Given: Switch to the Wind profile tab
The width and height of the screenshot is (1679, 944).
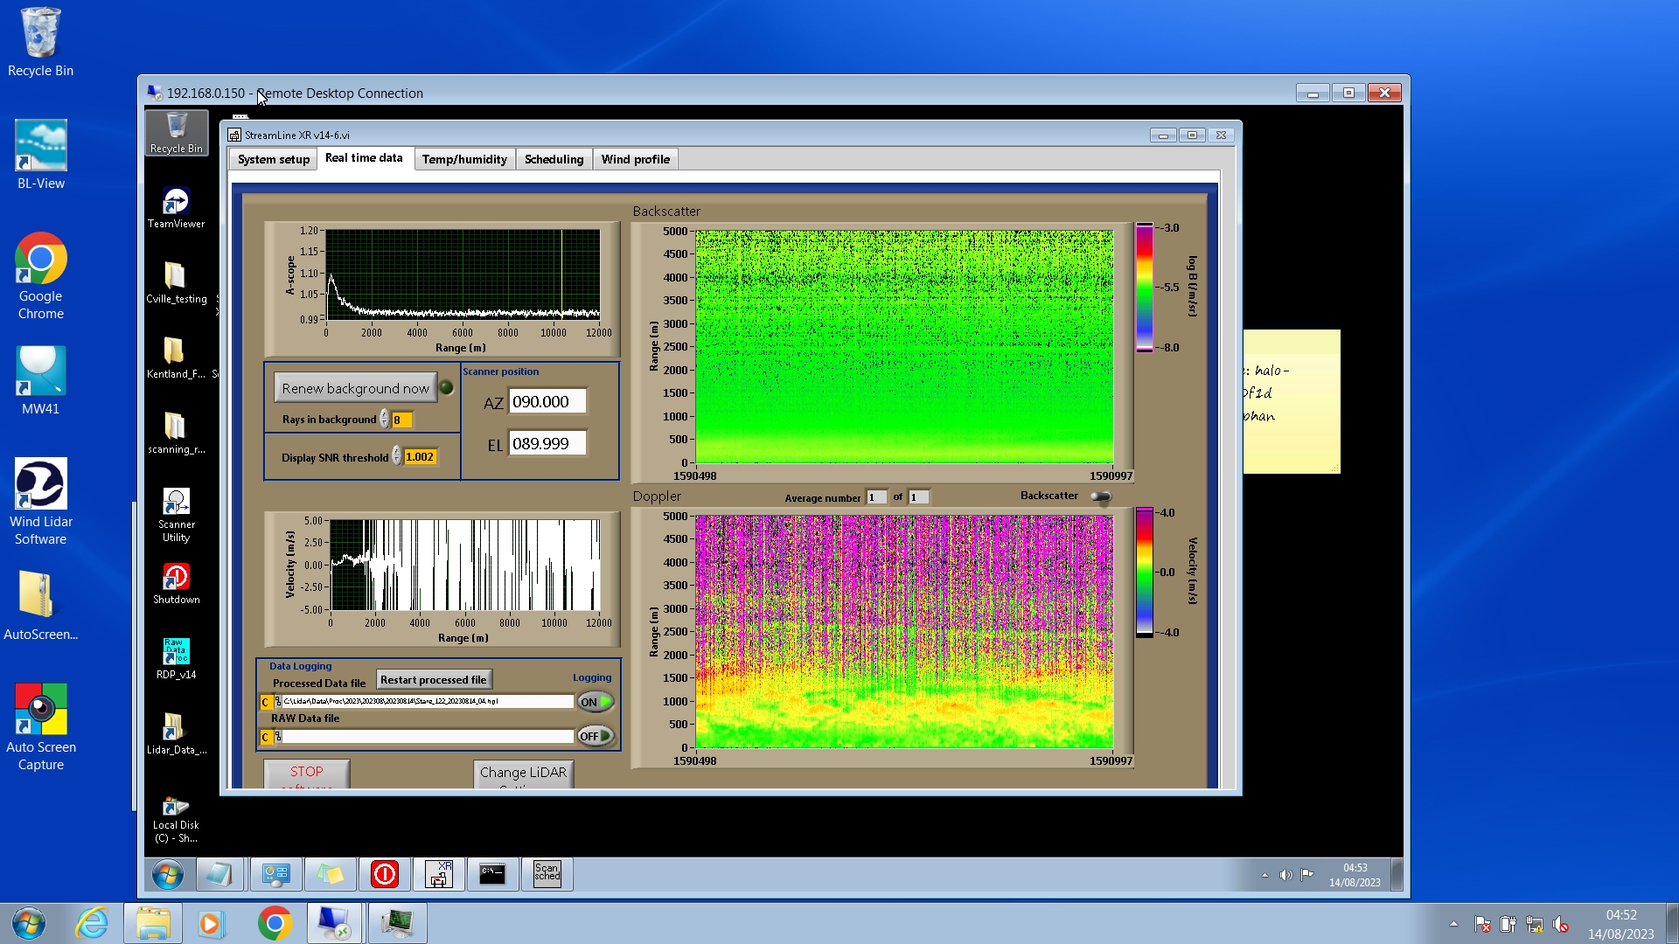Looking at the screenshot, I should 635,159.
